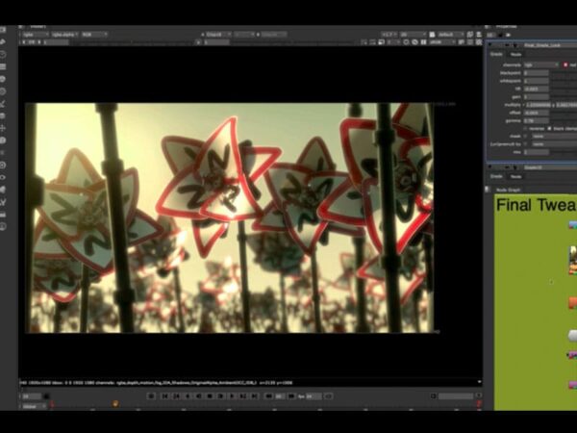Click the Transform nodes toolbar icon
This screenshot has height=433, width=577.
tap(3, 128)
